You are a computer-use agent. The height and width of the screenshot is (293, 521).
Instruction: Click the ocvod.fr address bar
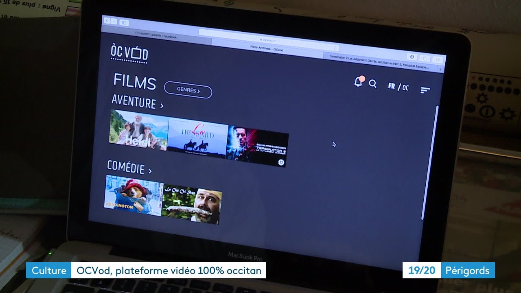[x=269, y=40]
